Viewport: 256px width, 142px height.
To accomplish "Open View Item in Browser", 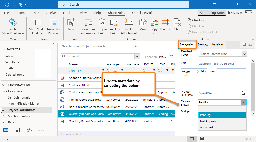I will click(88, 23).
